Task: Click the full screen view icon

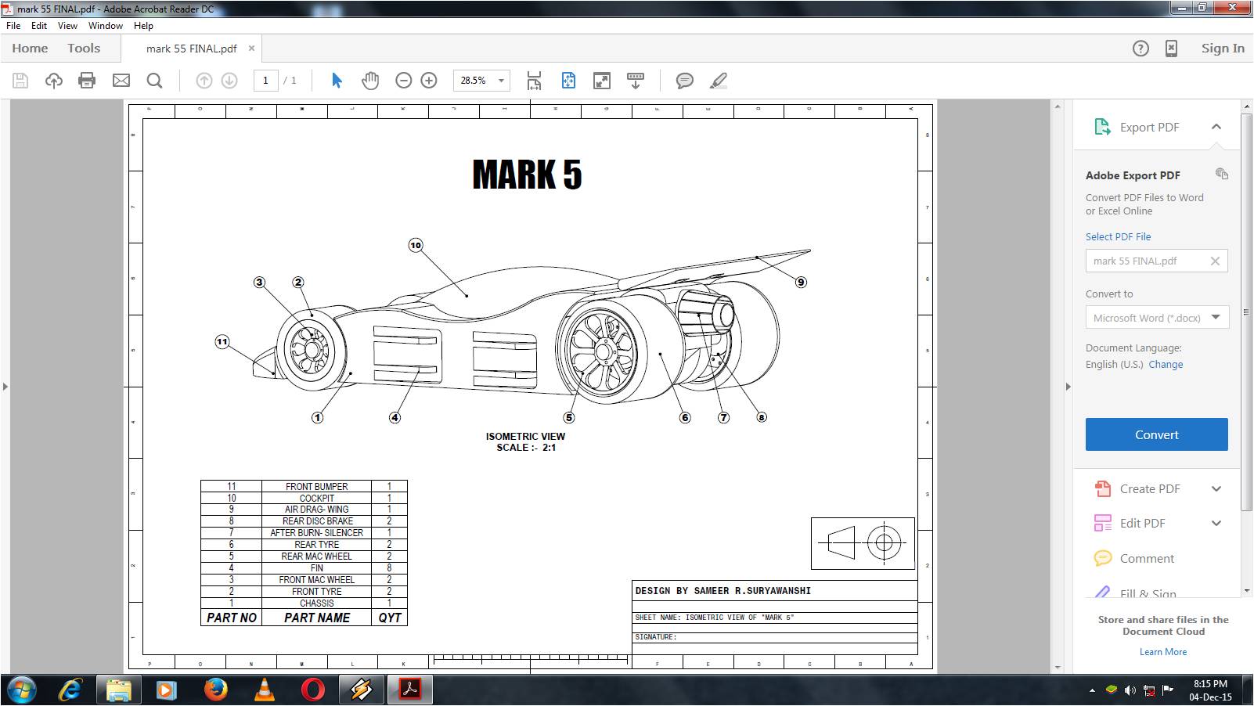Action: pyautogui.click(x=602, y=80)
